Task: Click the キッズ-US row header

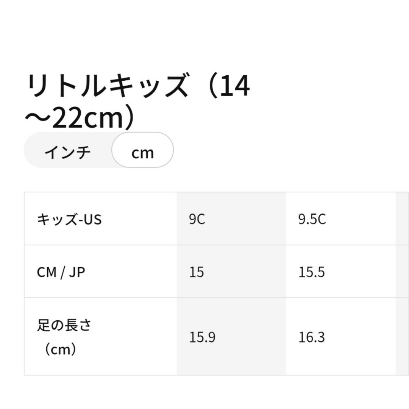Action: [x=101, y=219]
